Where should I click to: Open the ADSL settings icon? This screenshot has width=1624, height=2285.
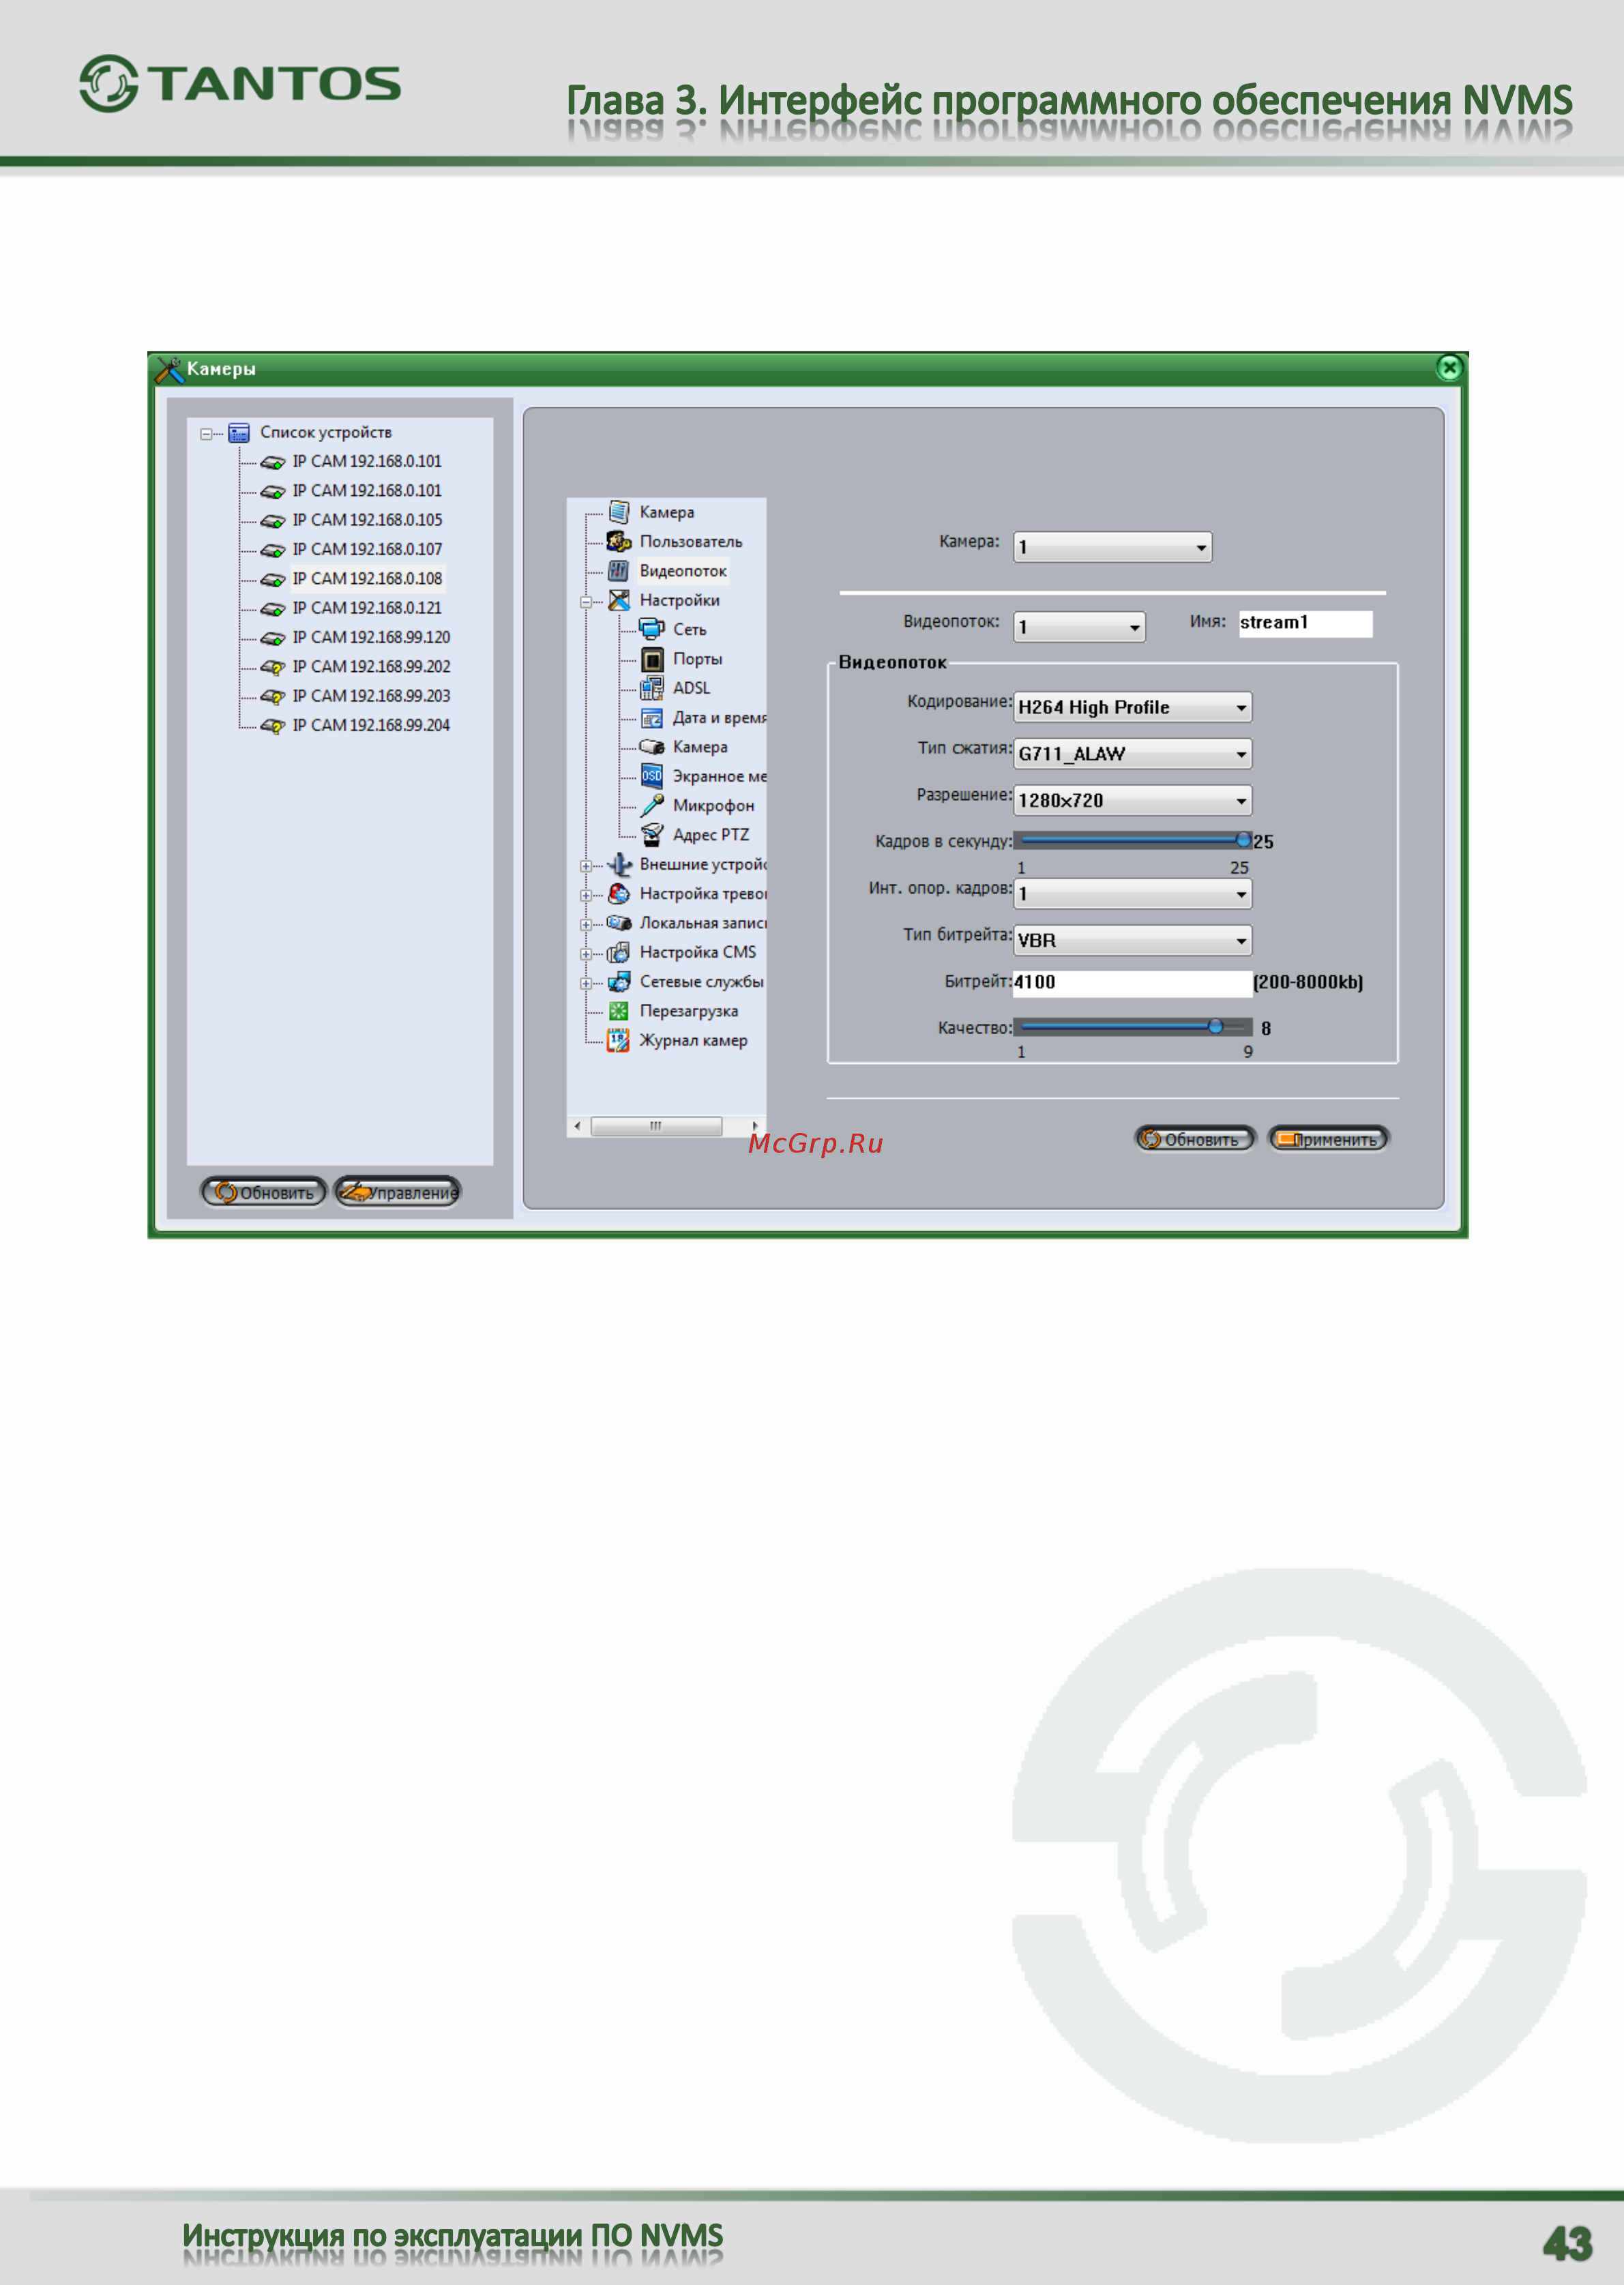tap(652, 688)
